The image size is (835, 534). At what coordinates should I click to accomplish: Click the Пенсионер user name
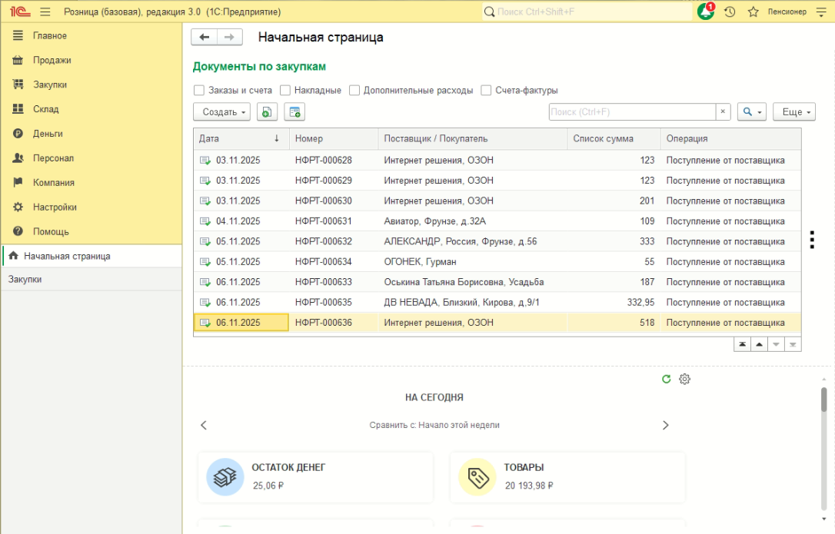(787, 12)
